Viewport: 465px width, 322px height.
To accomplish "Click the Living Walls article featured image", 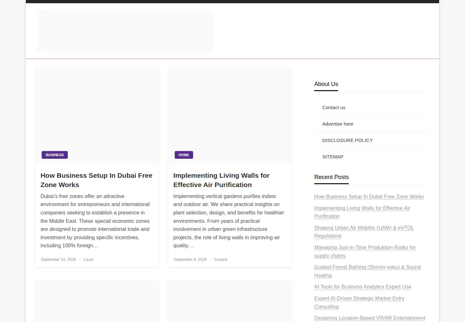I will tap(230, 115).
